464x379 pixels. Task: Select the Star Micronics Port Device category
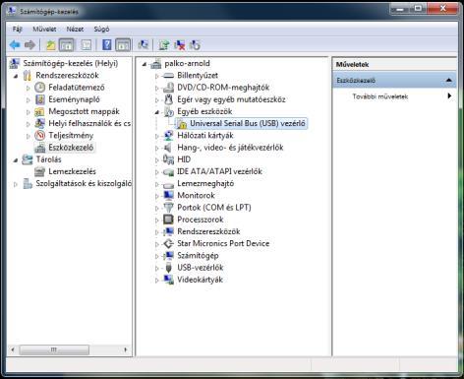(223, 243)
